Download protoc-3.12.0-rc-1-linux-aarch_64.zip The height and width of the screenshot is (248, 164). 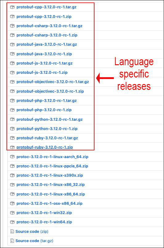(x=52, y=157)
